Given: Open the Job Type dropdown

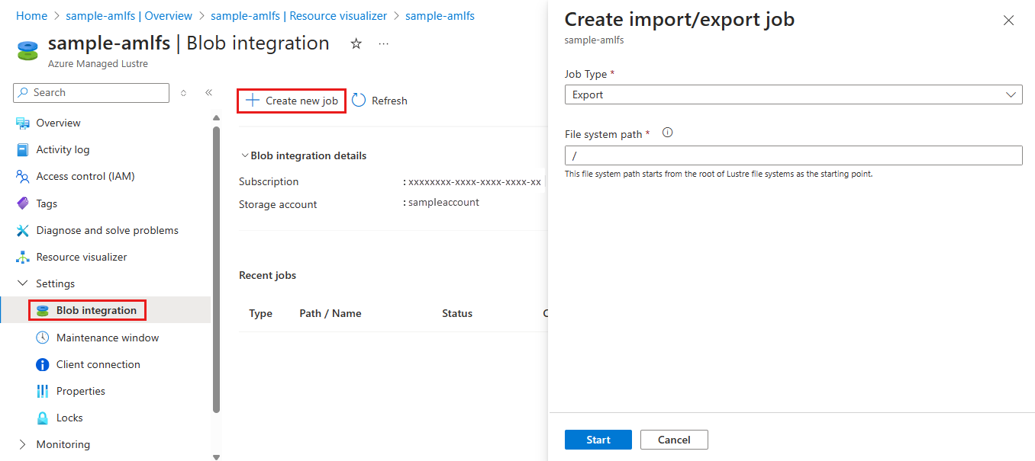Looking at the screenshot, I should (x=793, y=95).
